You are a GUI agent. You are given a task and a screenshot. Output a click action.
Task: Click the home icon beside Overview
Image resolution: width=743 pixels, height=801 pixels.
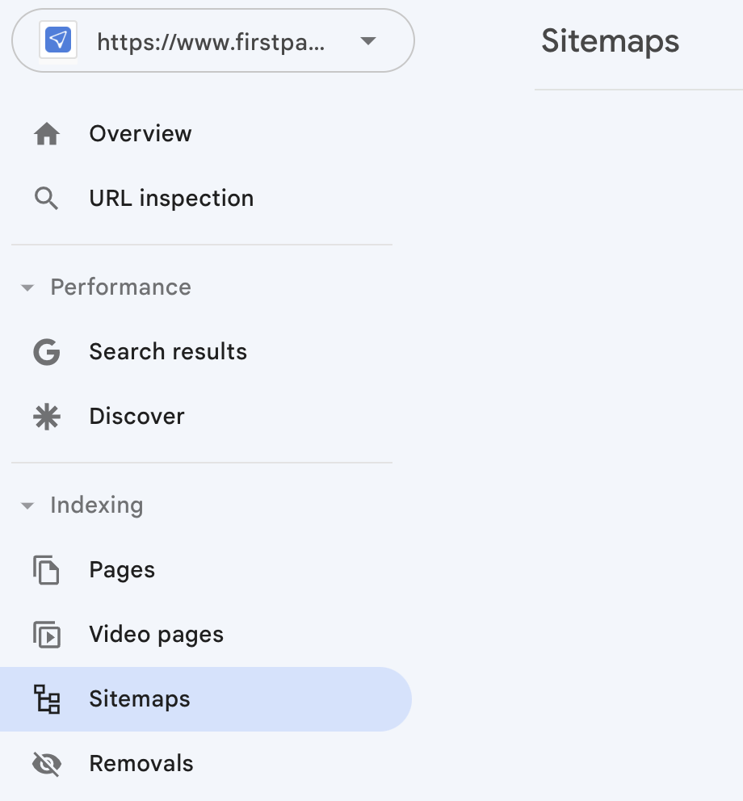pos(47,134)
